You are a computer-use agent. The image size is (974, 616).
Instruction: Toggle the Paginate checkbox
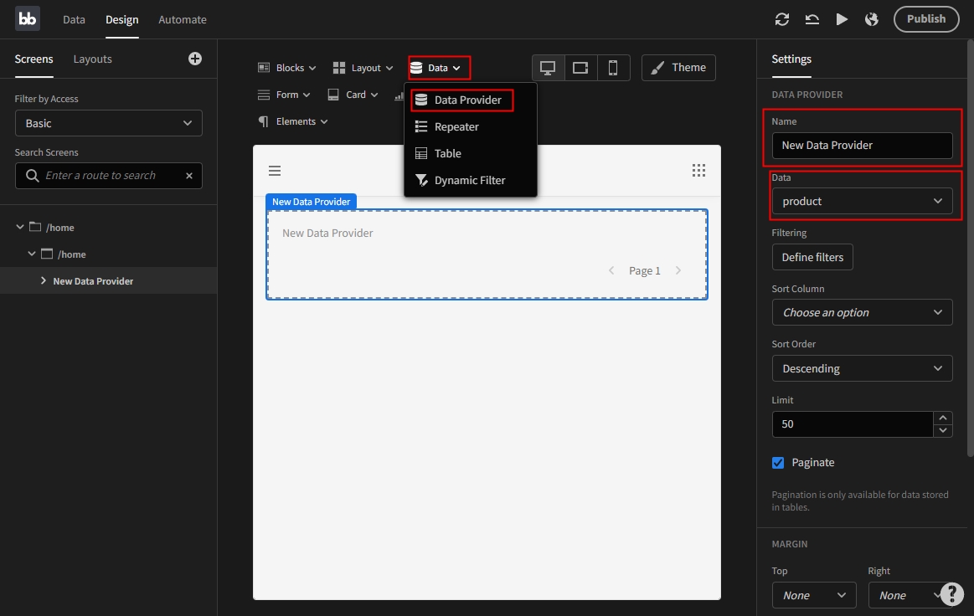pos(778,463)
